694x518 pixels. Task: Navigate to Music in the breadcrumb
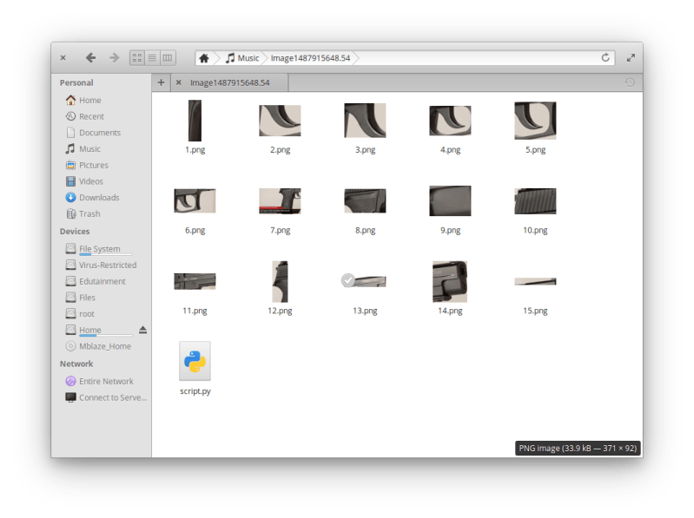(x=242, y=58)
